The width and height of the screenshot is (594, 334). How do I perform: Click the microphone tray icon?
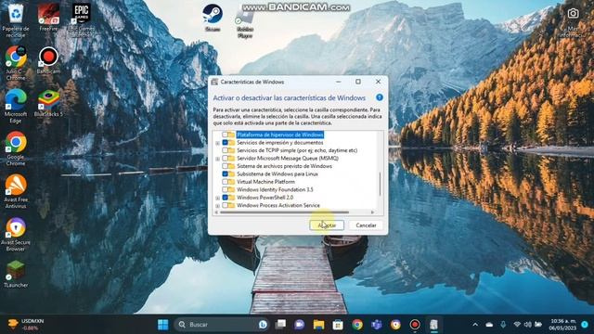click(503, 325)
